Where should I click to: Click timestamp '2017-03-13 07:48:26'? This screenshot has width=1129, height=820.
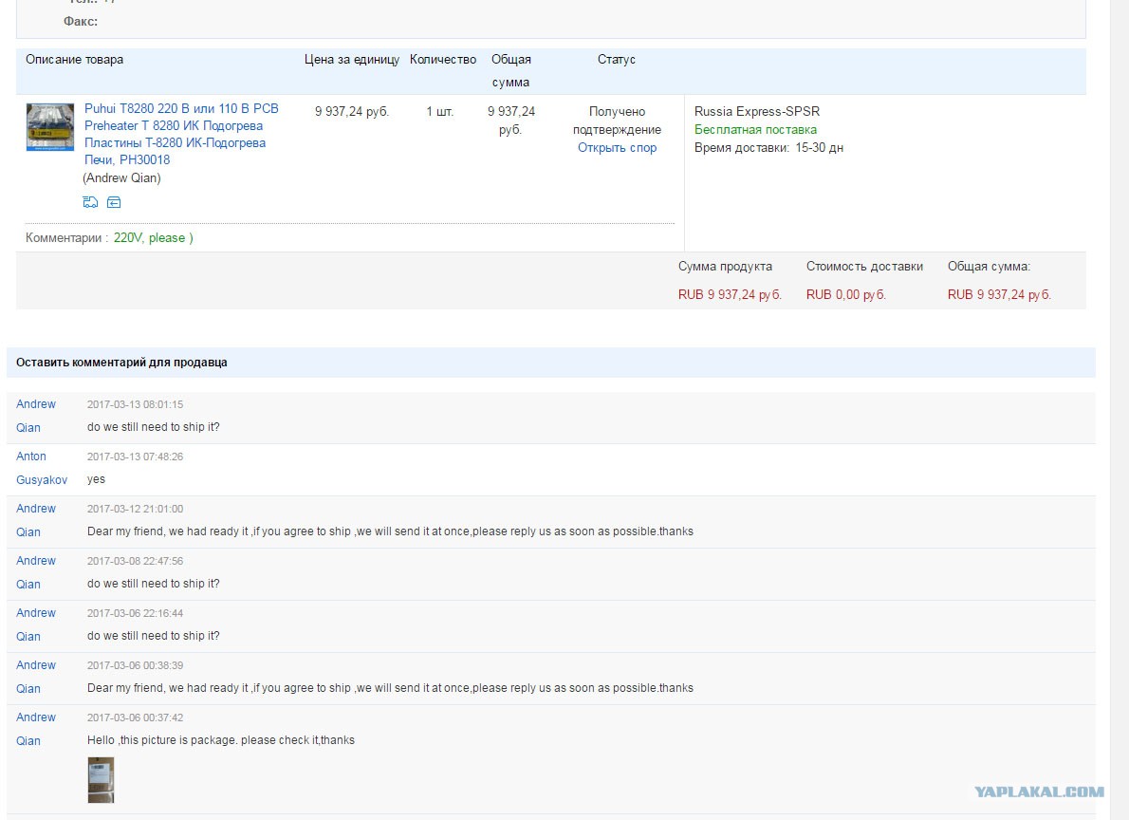pyautogui.click(x=136, y=457)
